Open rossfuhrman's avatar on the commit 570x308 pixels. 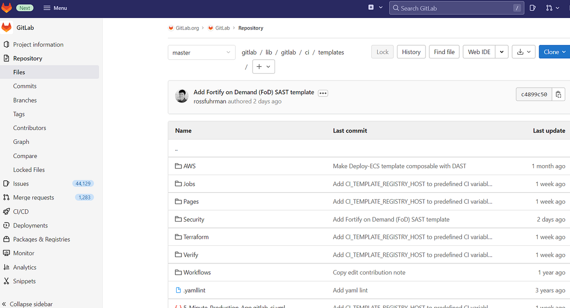pyautogui.click(x=182, y=96)
